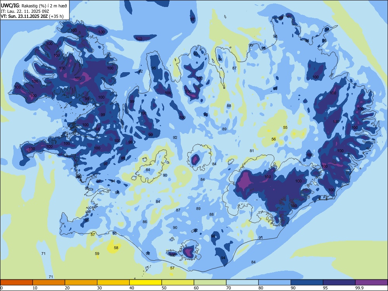This screenshot has width=388, height=291.
Task: Click the map humidity value '91'
Action: pos(261,237)
